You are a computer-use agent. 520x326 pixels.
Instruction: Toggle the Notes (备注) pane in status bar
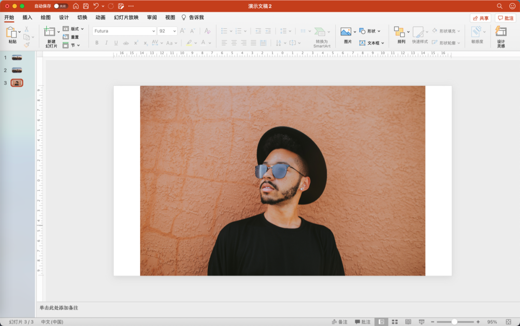tap(339, 322)
